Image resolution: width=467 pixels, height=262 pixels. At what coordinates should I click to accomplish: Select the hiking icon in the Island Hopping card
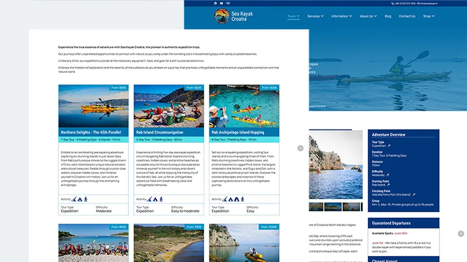pyautogui.click(x=242, y=199)
